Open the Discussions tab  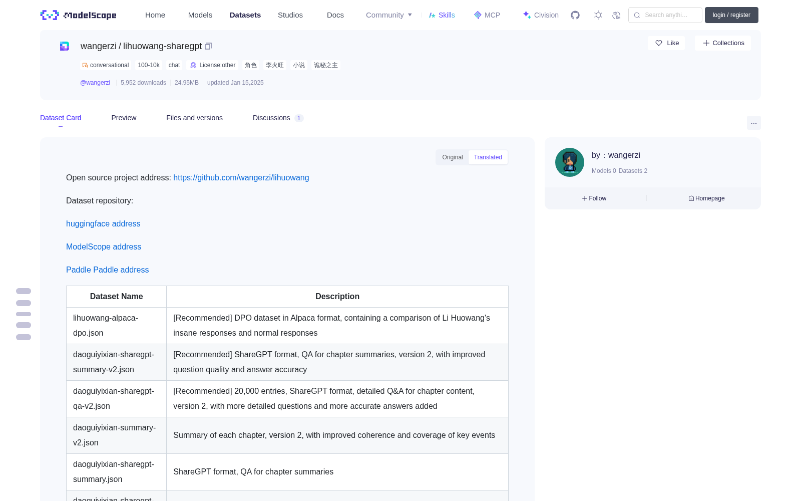278,118
